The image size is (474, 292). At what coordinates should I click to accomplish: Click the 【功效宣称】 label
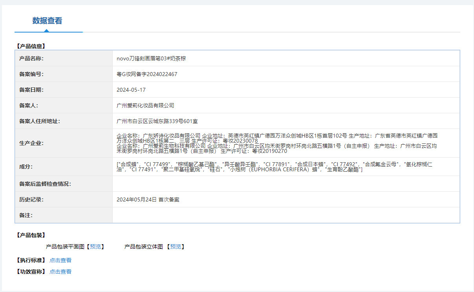[x=31, y=272]
